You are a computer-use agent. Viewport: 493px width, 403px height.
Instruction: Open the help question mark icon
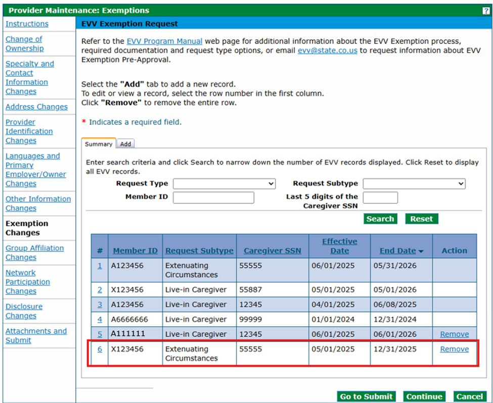tap(486, 11)
